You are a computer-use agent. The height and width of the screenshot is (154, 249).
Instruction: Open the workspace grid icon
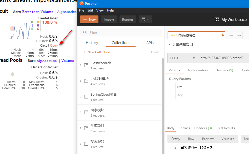pos(217,19)
